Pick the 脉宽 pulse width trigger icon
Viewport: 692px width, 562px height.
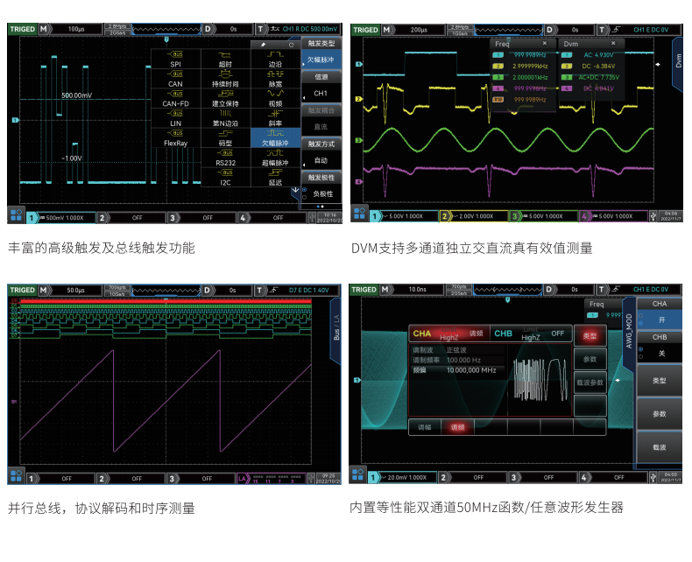coord(275,75)
